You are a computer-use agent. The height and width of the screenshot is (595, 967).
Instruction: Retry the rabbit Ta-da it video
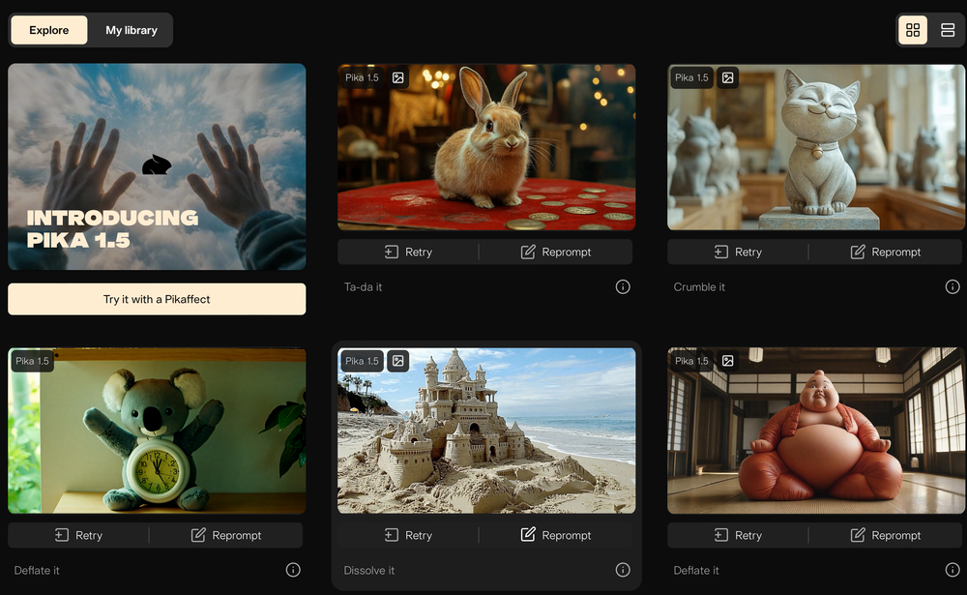click(408, 252)
